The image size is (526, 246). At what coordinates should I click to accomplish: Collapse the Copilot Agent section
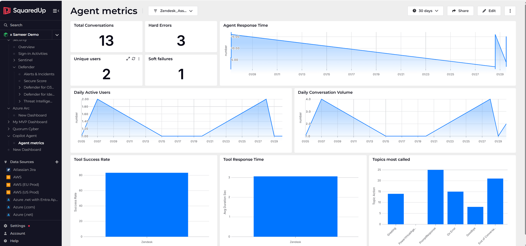click(9, 136)
